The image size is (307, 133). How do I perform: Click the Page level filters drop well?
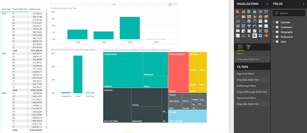click(x=252, y=80)
